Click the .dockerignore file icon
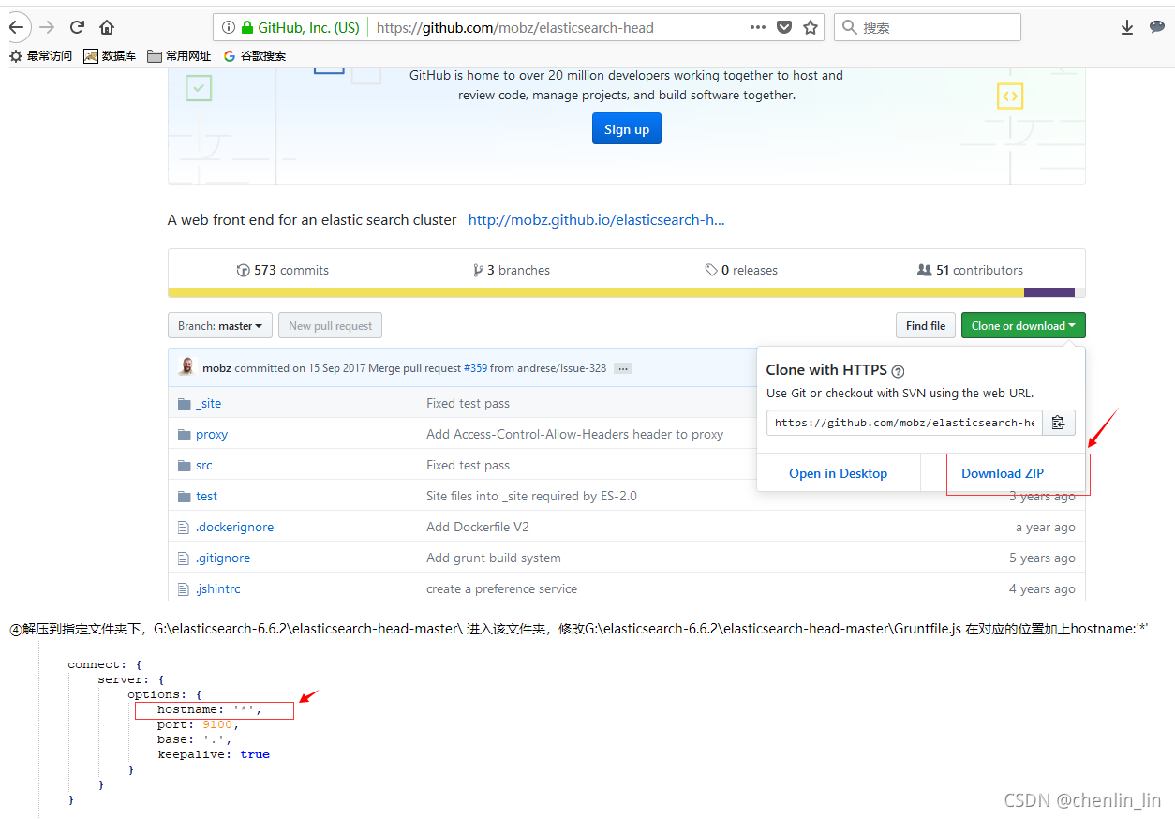 (184, 528)
